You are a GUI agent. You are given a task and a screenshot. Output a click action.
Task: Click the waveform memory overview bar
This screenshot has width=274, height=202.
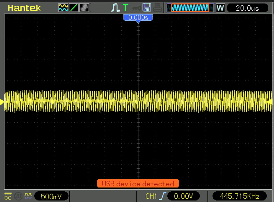click(x=190, y=8)
